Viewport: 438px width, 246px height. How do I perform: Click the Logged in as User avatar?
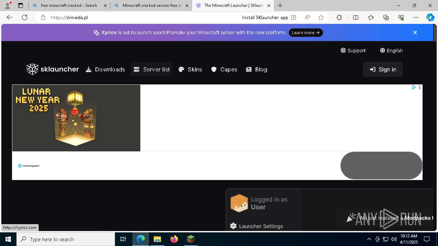point(239,203)
